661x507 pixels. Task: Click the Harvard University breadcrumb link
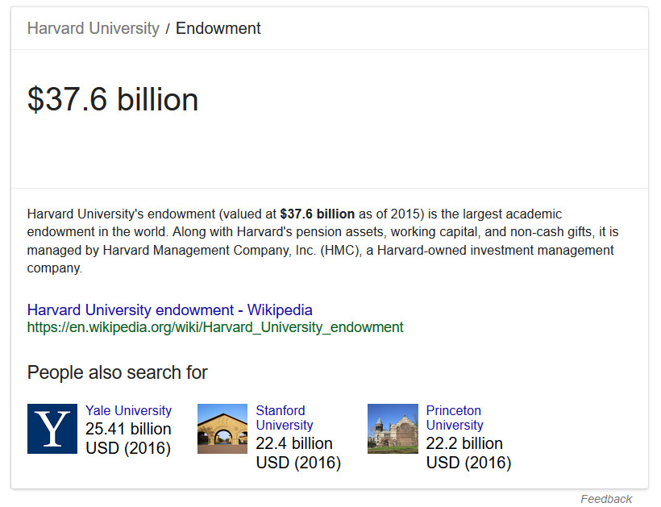click(93, 28)
